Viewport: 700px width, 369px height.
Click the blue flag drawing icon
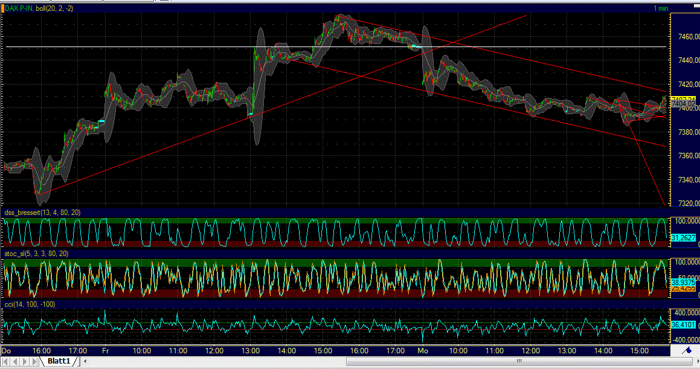coord(688,350)
